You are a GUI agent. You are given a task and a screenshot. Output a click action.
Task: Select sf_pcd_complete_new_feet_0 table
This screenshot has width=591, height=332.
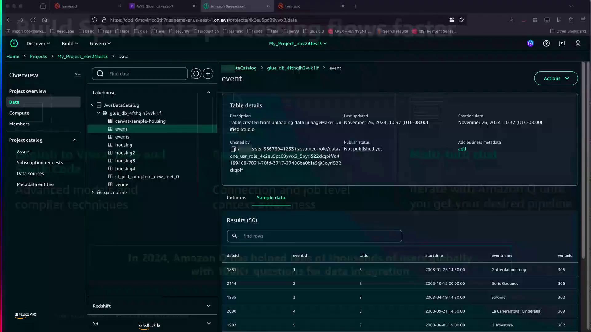point(147,177)
